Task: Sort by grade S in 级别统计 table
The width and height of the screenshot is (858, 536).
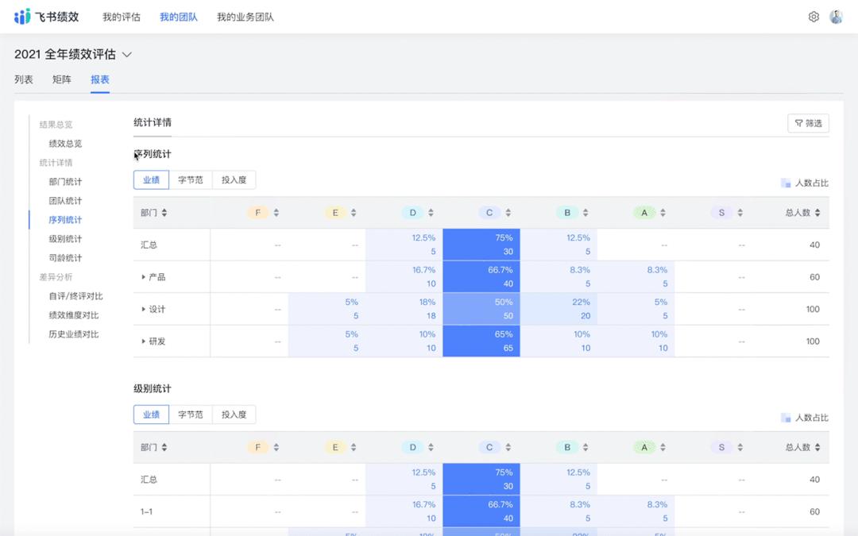Action: (x=740, y=448)
